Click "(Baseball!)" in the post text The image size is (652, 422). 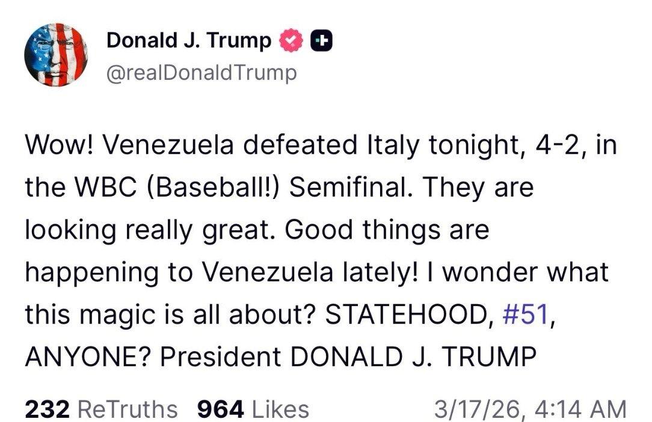(208, 188)
